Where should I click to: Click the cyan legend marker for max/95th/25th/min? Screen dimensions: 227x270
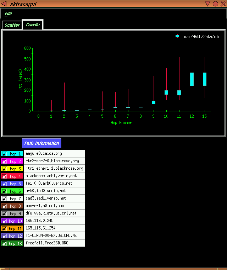[177, 36]
